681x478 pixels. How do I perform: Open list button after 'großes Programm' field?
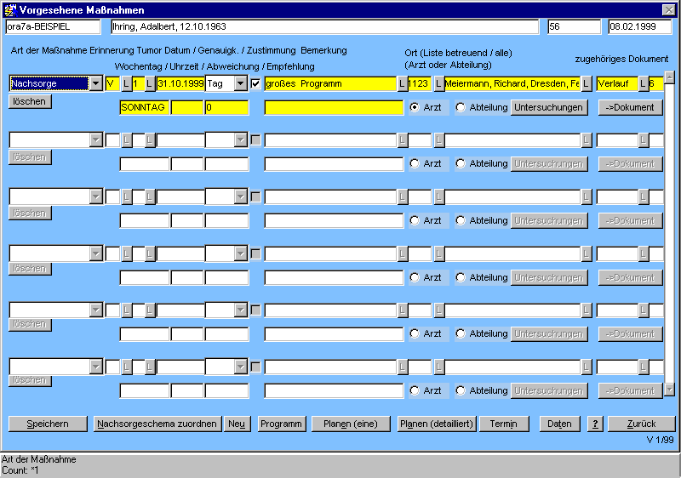click(402, 83)
